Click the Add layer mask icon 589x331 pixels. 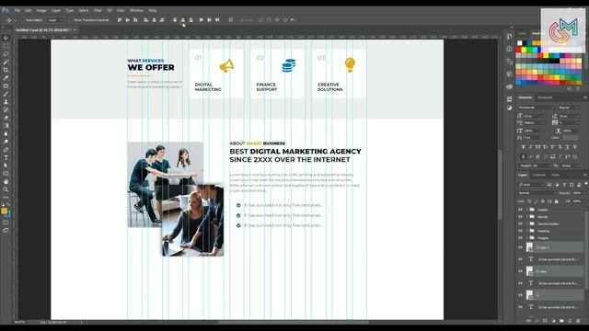click(545, 321)
